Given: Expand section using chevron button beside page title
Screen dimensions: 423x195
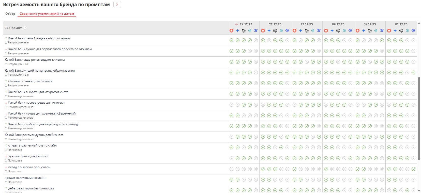Looking at the screenshot, I should [117, 5].
